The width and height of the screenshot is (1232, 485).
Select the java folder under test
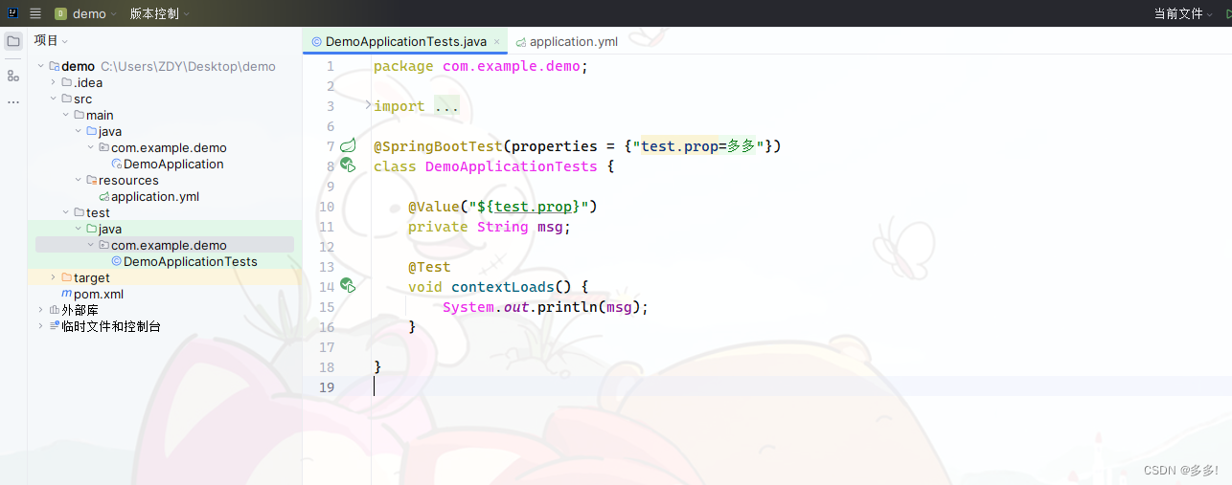pyautogui.click(x=109, y=230)
